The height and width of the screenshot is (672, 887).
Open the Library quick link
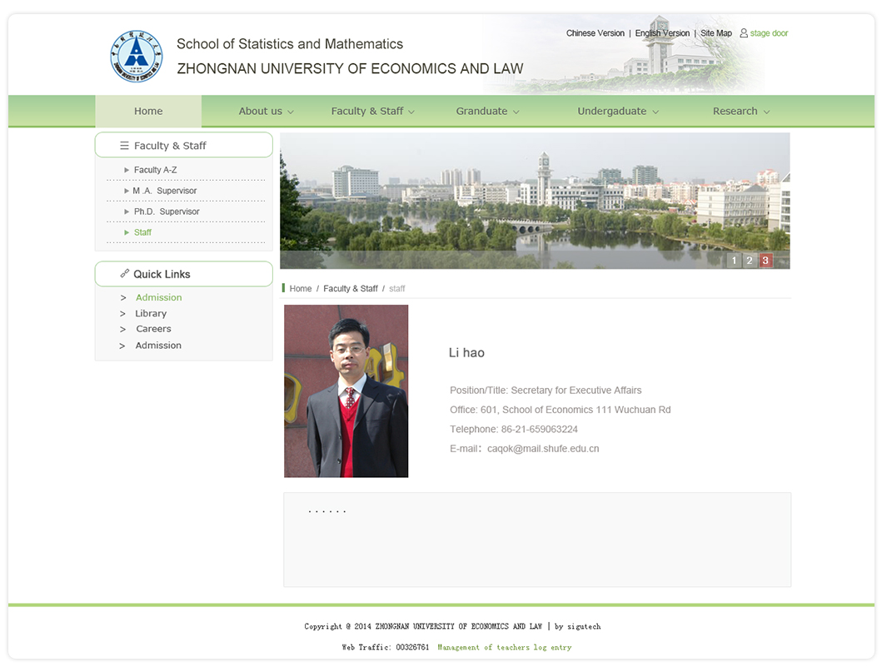151,313
